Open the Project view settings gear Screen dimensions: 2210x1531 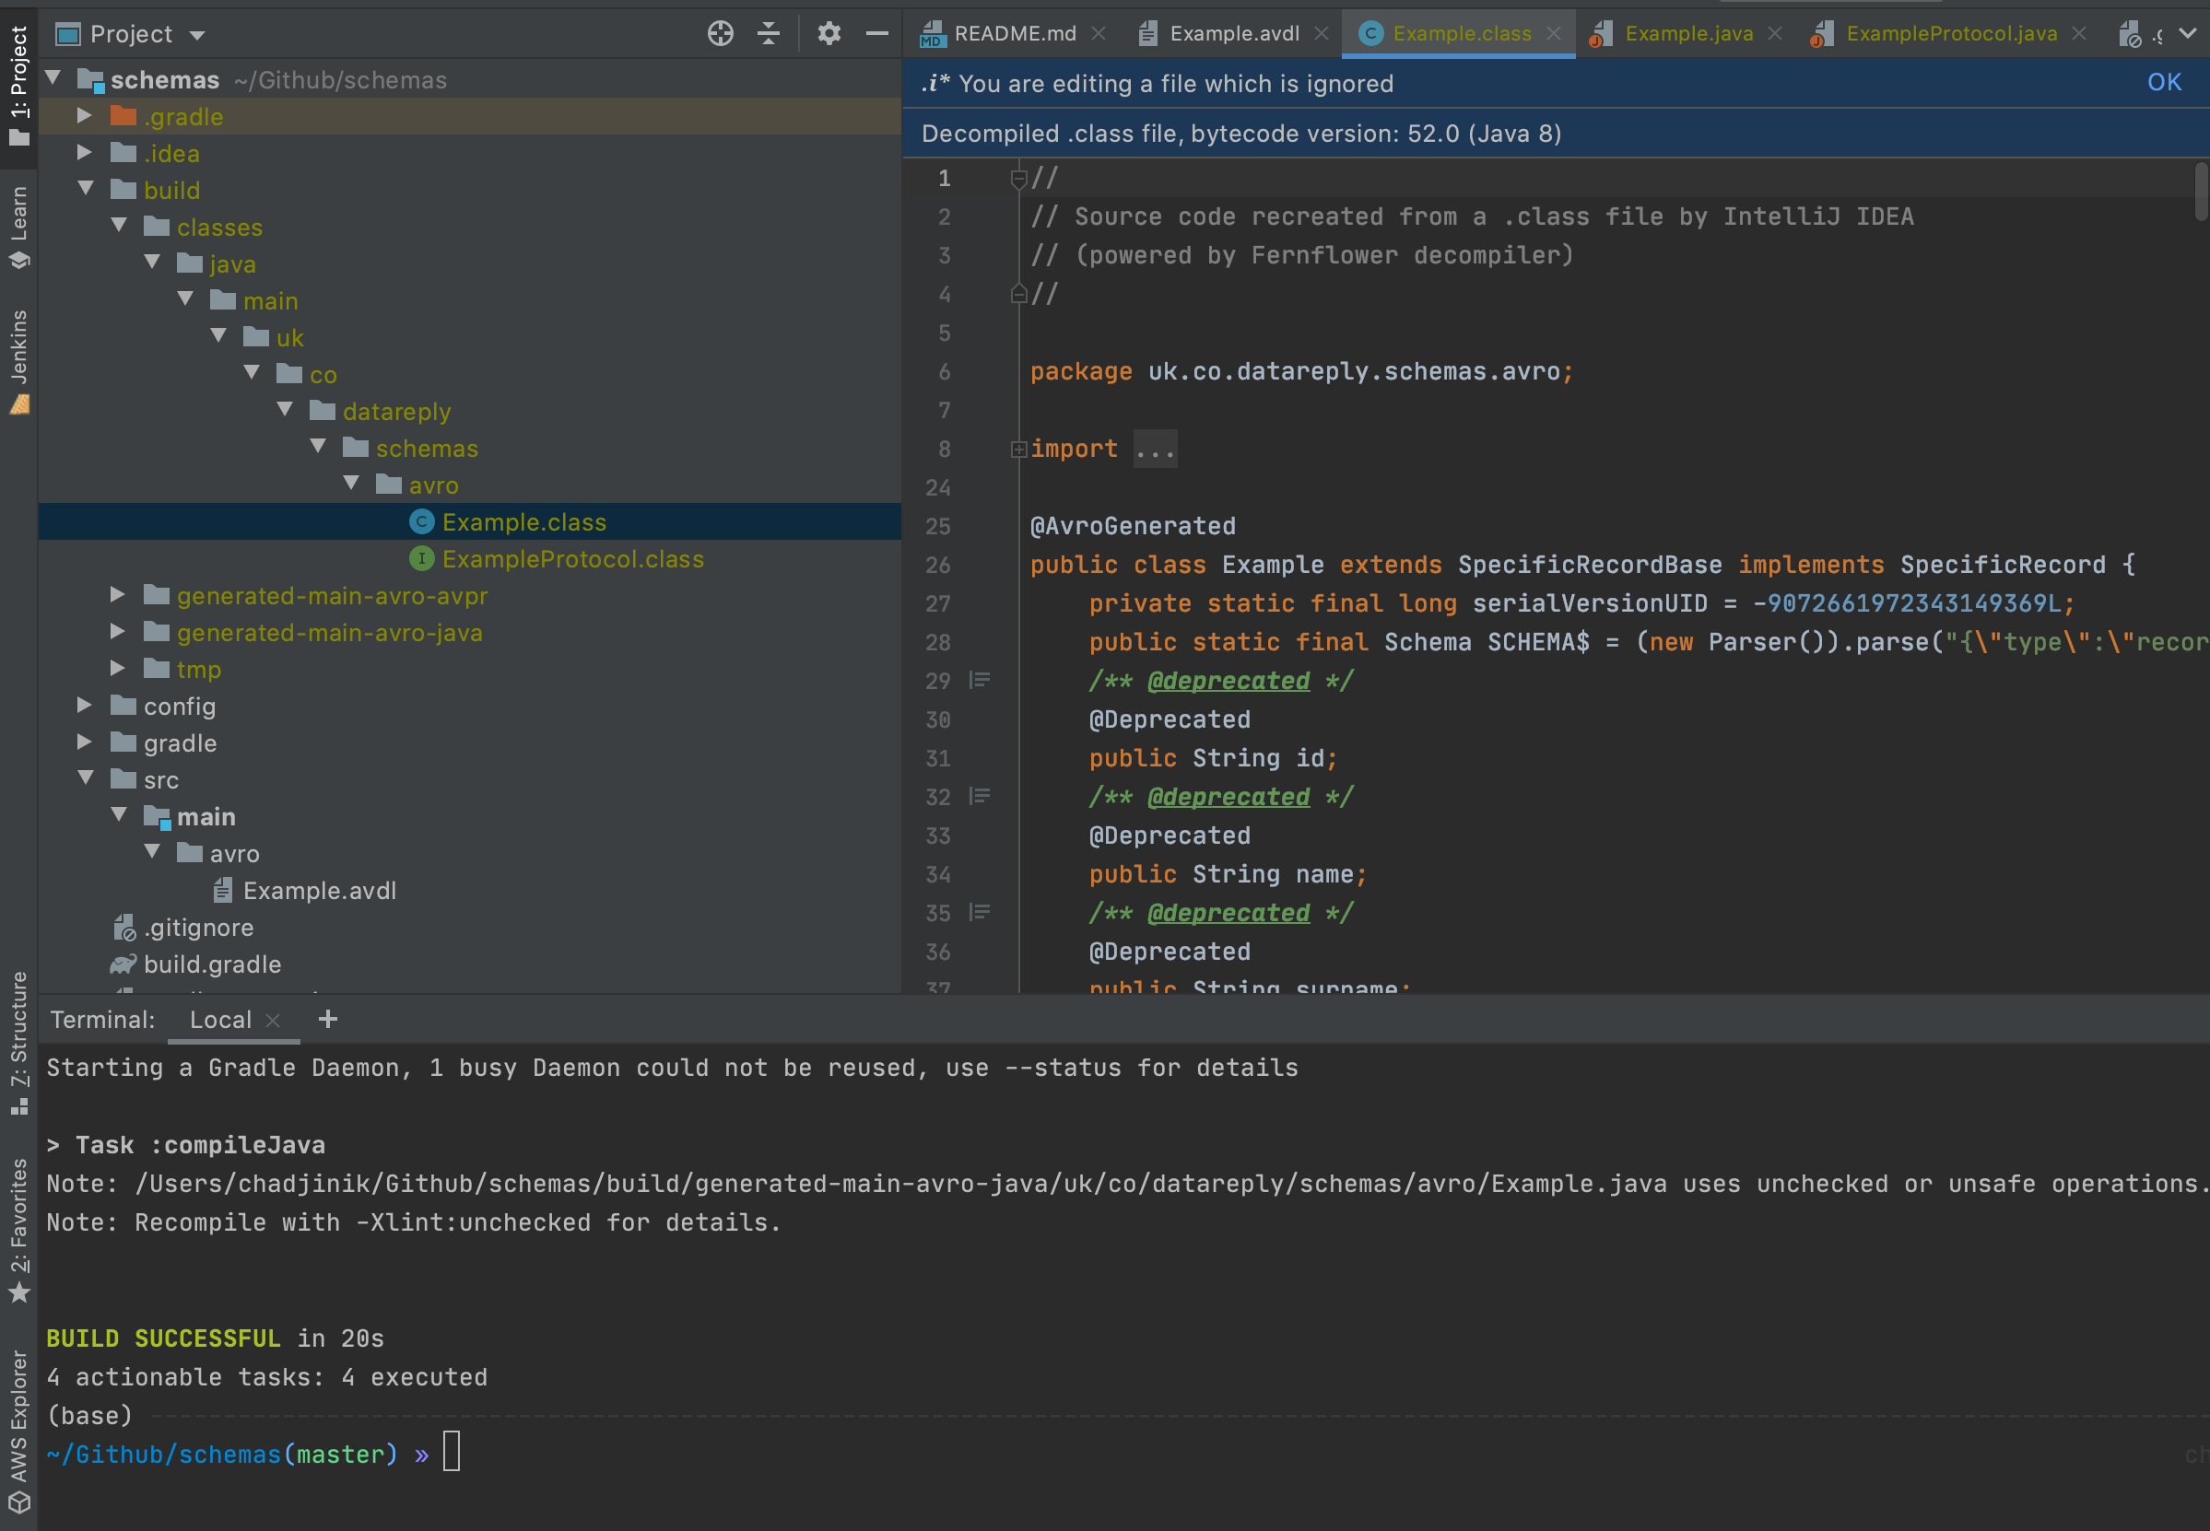(x=829, y=32)
